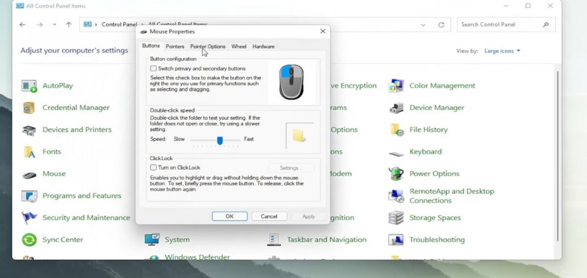Open the Programs and Features icon
Image resolution: width=587 pixels, height=278 pixels.
[x=29, y=196]
